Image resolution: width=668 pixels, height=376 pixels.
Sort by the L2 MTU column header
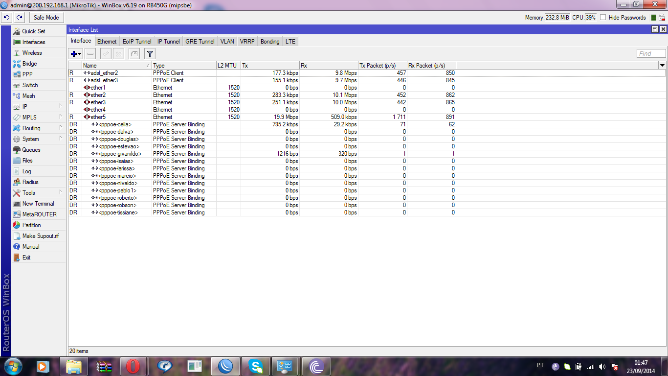[x=228, y=65]
